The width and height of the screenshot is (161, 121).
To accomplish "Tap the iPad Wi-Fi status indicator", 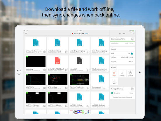I will coord(27,31).
